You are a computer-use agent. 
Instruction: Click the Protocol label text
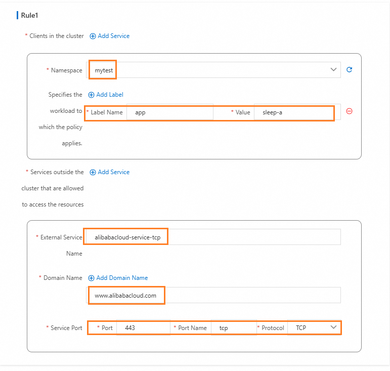[273, 327]
